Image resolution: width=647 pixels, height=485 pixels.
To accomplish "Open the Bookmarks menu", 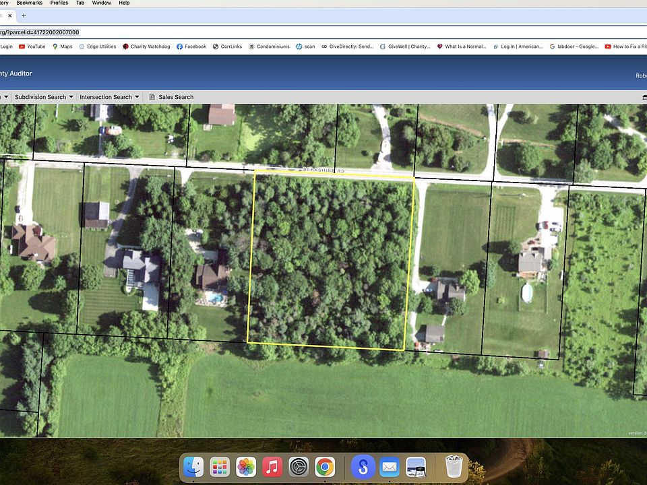I will (x=29, y=3).
